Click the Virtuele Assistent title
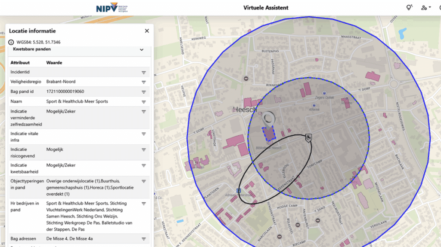Viewport: 441px width, 247px height. coord(266,8)
